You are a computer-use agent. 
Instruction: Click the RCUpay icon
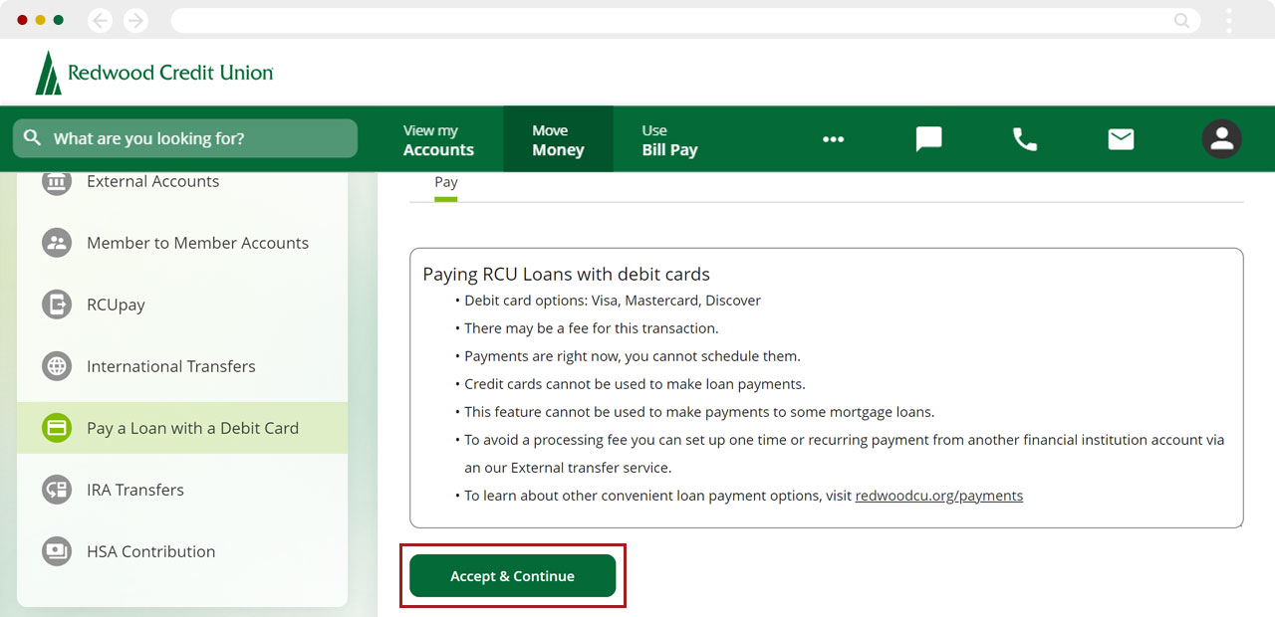click(57, 305)
